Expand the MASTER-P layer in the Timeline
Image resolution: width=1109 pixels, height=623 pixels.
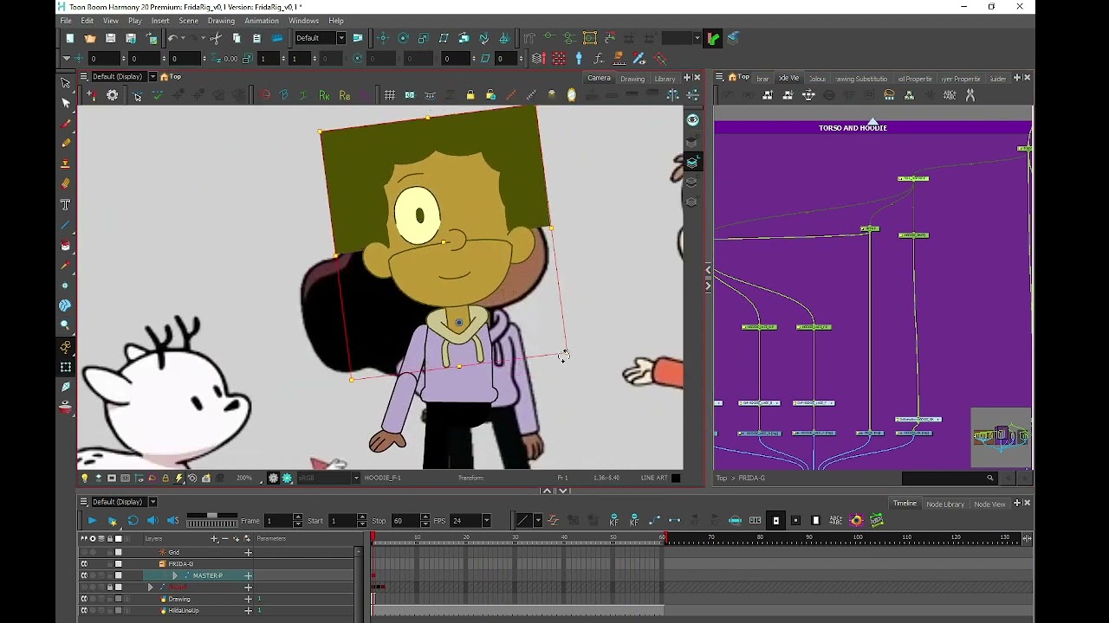coord(175,575)
